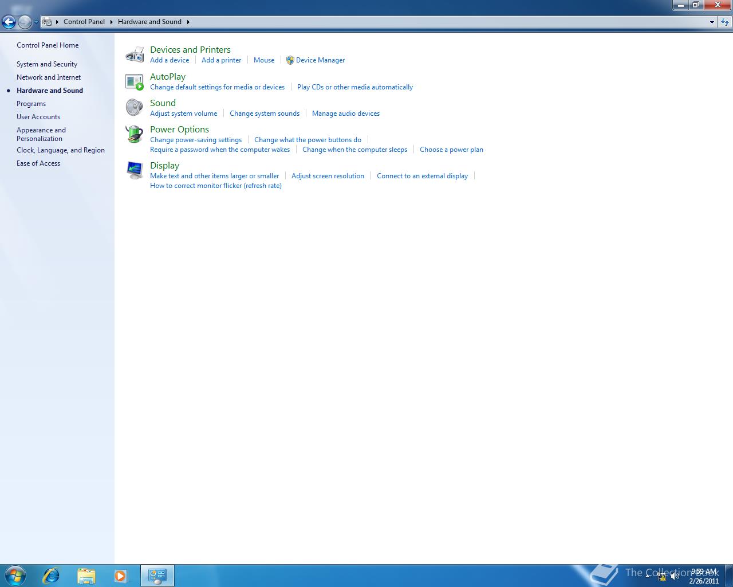Click Play CDs or other media automatically
Viewport: 733px width, 587px height.
point(355,87)
